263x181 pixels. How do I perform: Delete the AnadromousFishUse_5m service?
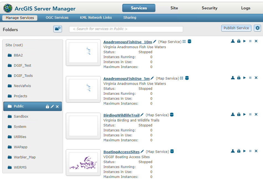click(256, 78)
